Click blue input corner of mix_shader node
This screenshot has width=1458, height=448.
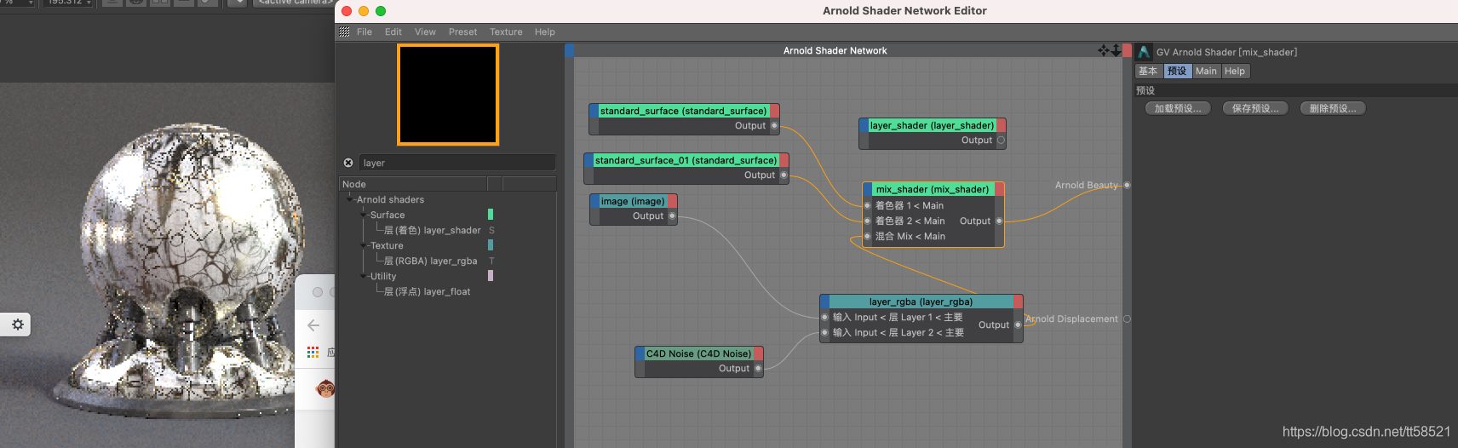point(867,189)
